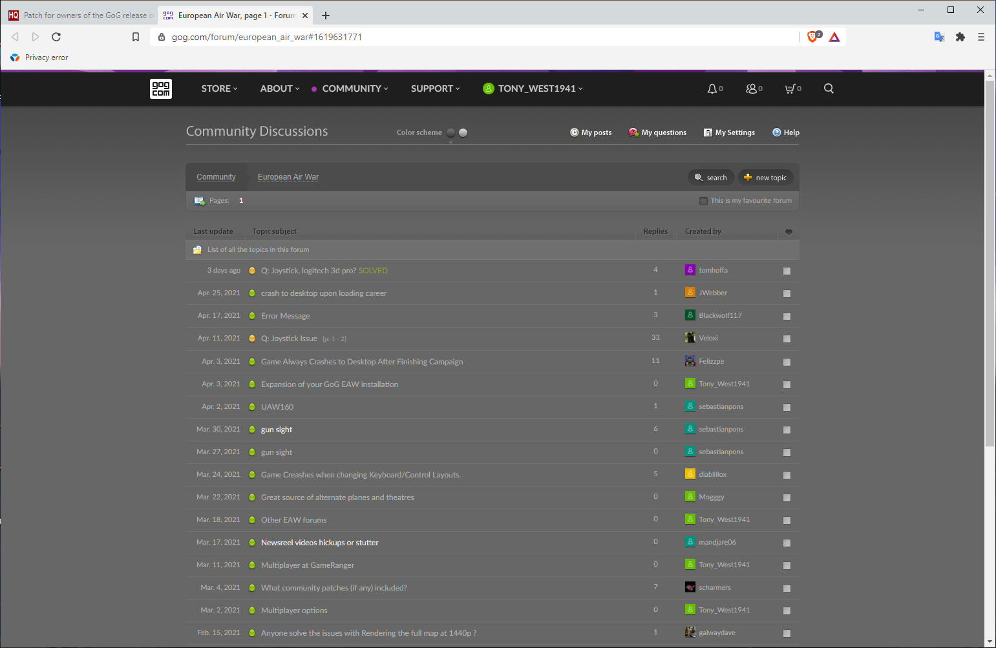Expand the ABOUT dropdown menu
This screenshot has width=996, height=648.
pos(280,89)
